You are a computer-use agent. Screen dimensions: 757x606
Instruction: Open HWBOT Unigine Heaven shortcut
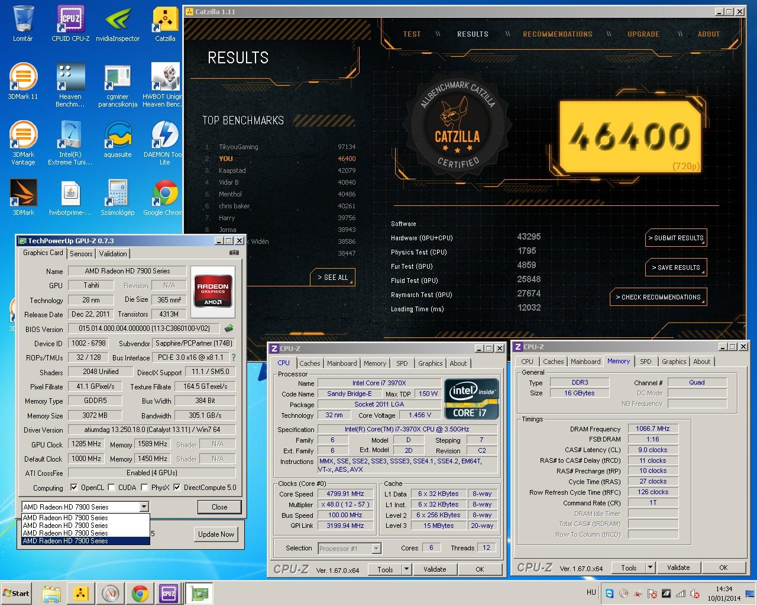(162, 86)
